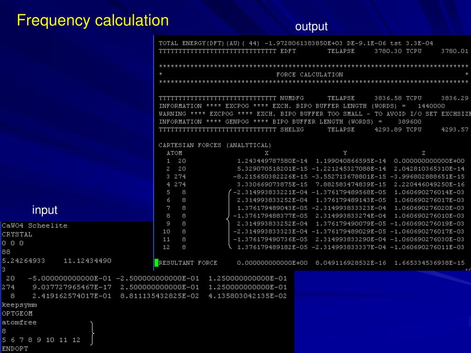
Task: Click the 'CRYSTAL' keyword in input
Action: click(x=17, y=234)
